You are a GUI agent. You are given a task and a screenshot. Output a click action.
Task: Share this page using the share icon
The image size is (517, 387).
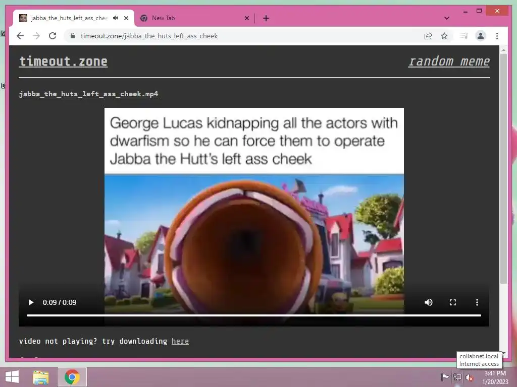(x=428, y=36)
